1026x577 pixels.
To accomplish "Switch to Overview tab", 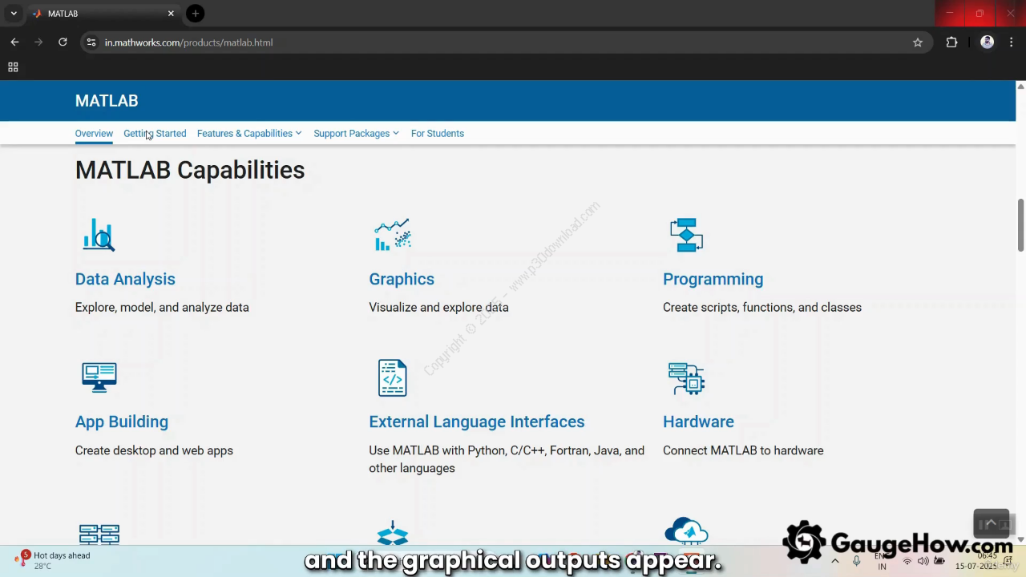I will (94, 134).
